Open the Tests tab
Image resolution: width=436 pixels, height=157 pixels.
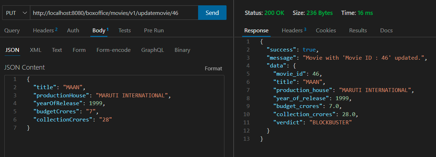coord(124,31)
